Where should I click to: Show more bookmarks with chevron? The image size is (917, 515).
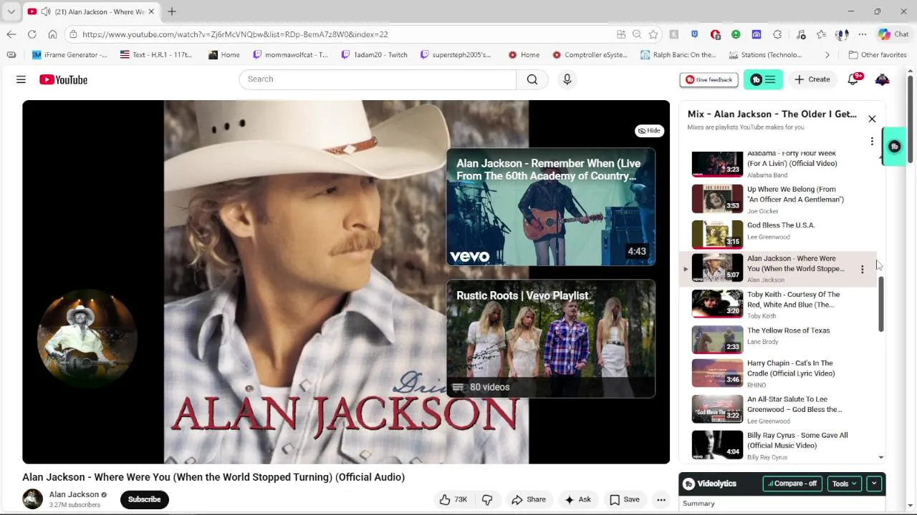point(827,54)
